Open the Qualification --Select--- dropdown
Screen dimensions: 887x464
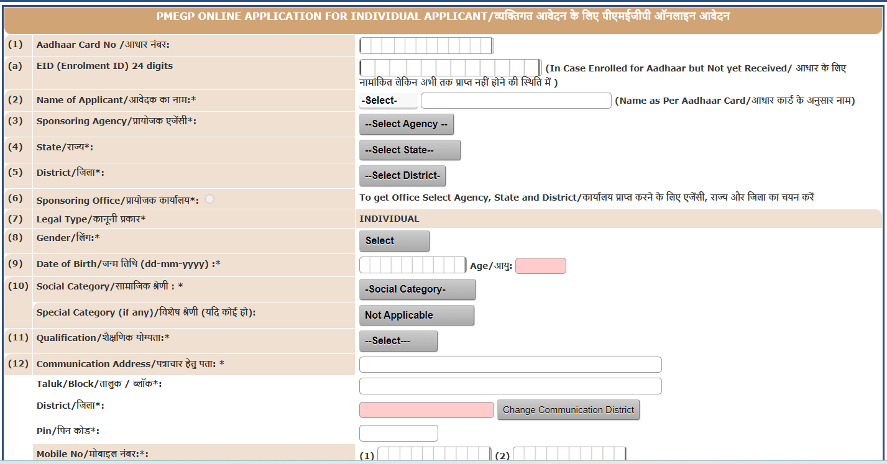398,341
